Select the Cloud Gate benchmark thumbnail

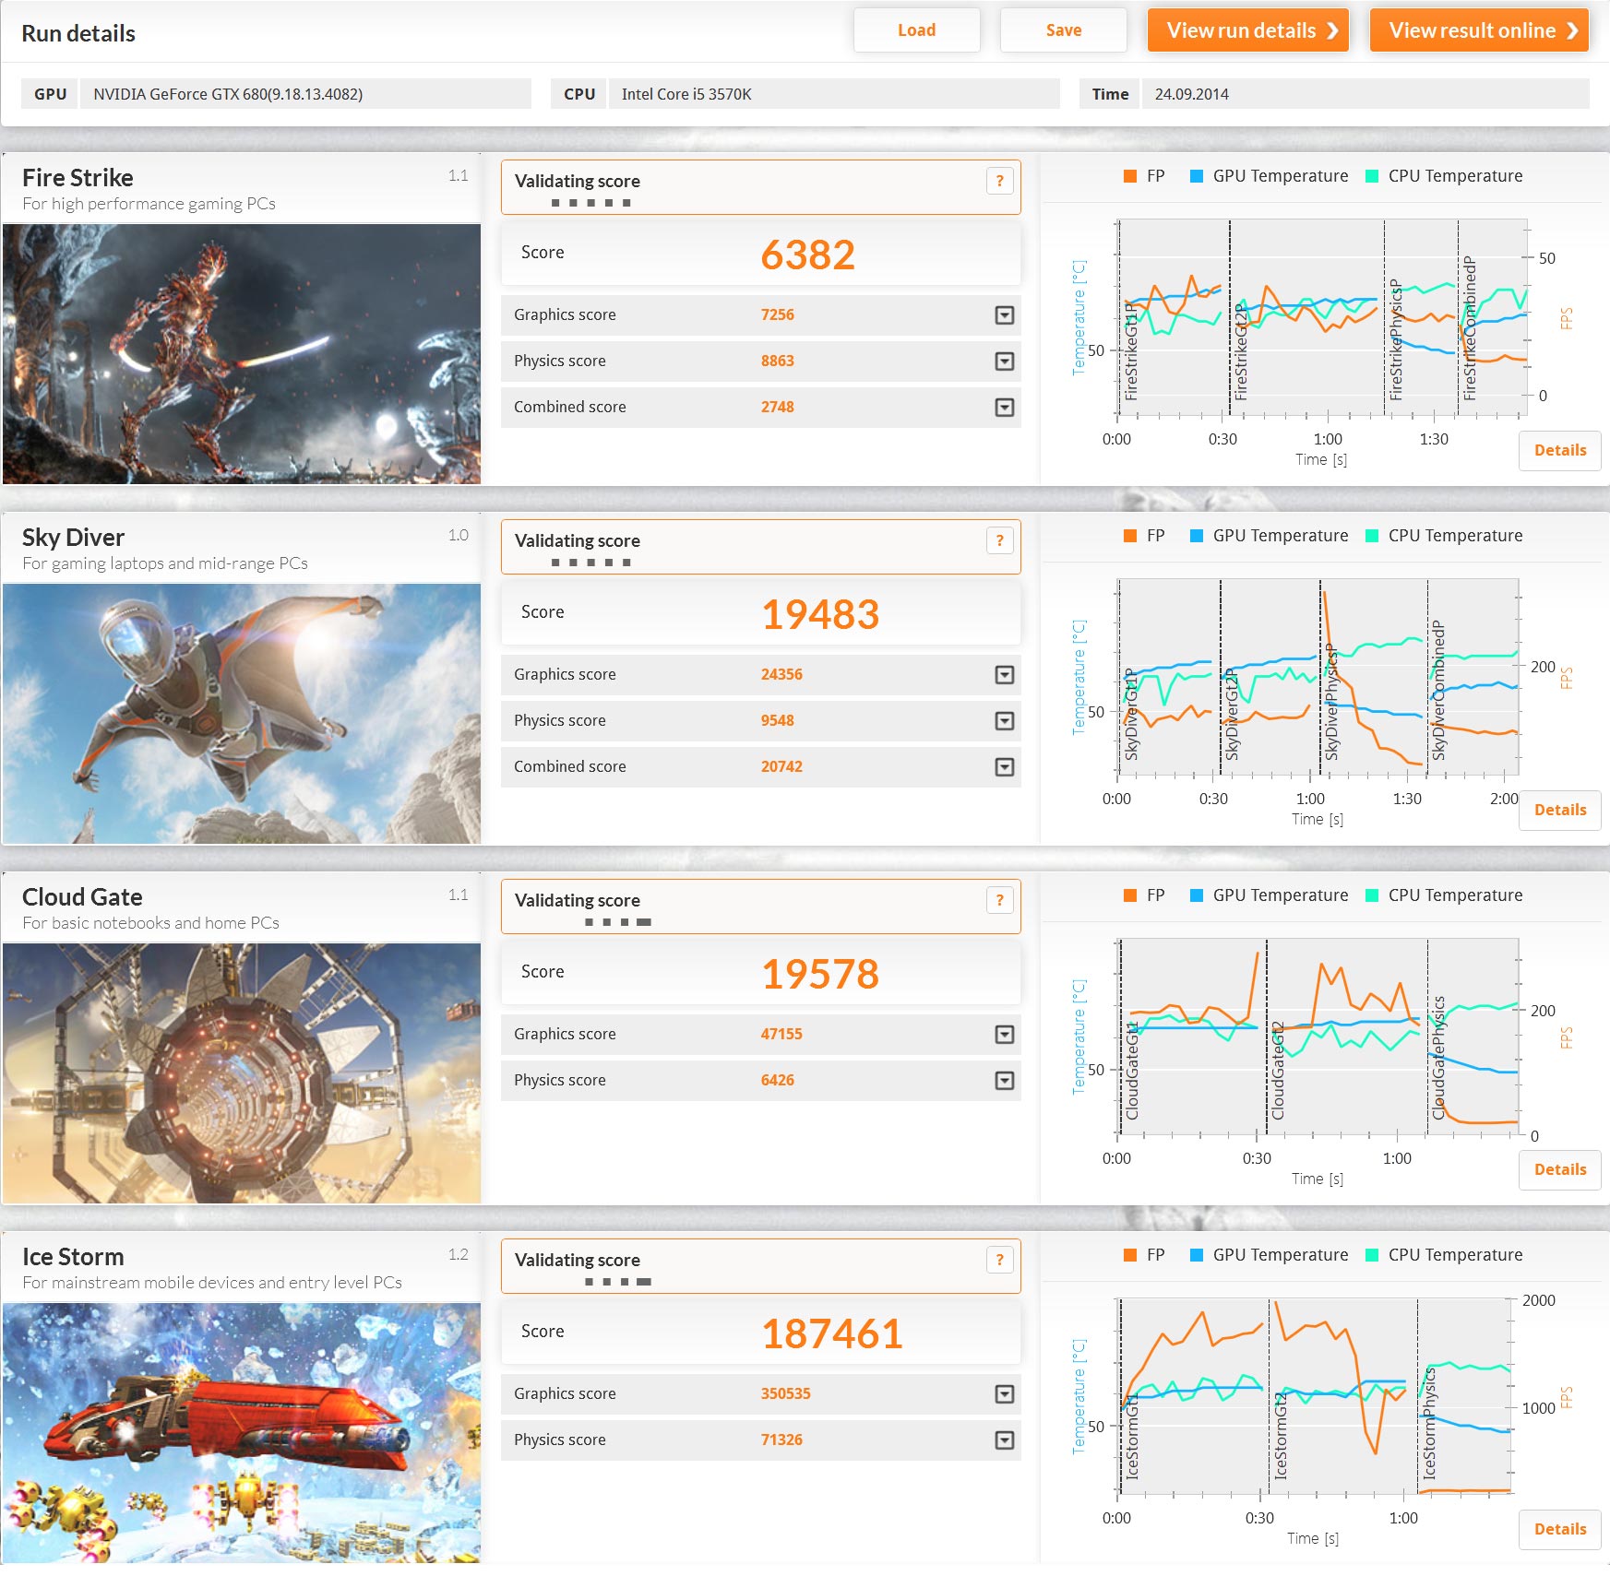[242, 1073]
